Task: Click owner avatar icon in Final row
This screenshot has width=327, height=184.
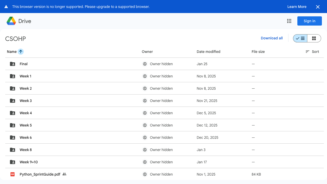Action: click(x=145, y=64)
